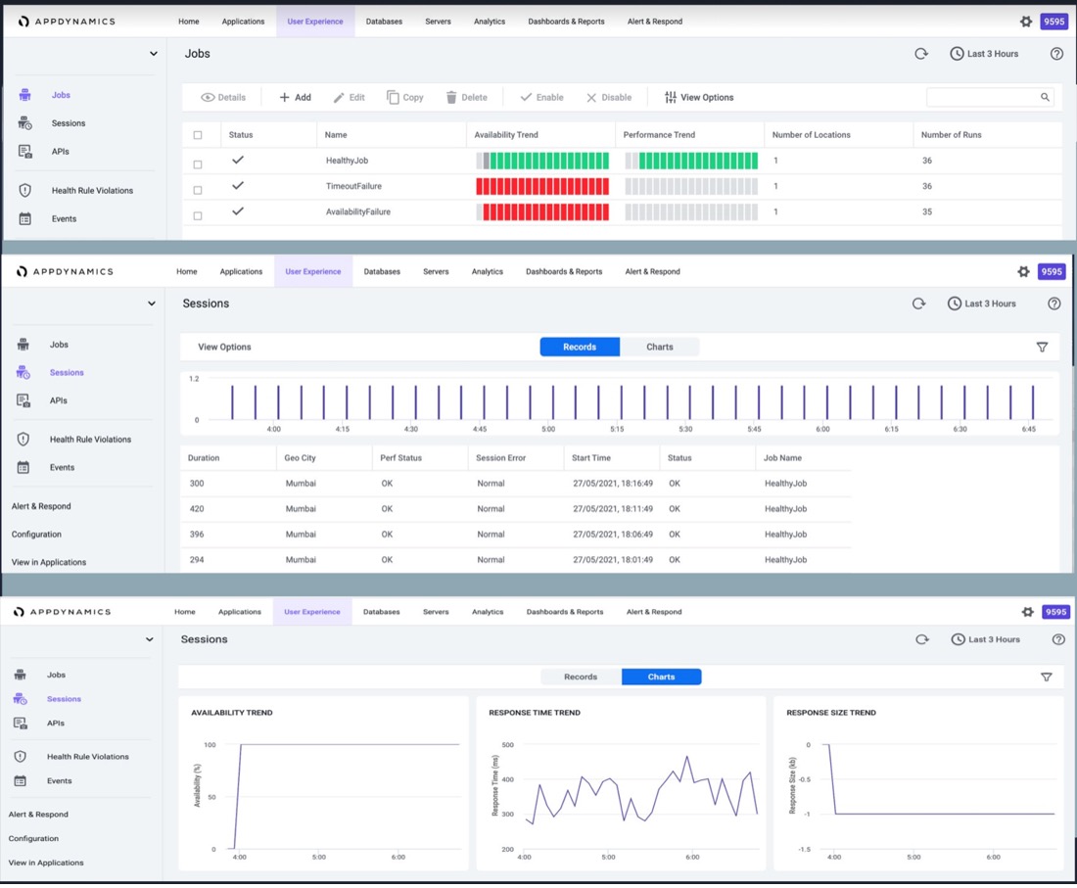
Task: Open help icon in Sessions Charts panel
Action: 1057,639
